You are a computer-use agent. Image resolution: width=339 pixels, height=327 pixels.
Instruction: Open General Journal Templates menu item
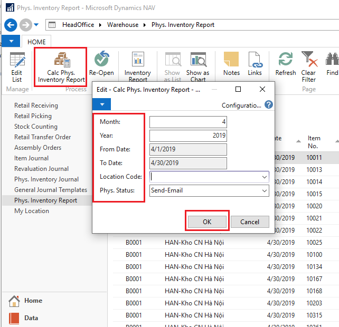coord(51,190)
